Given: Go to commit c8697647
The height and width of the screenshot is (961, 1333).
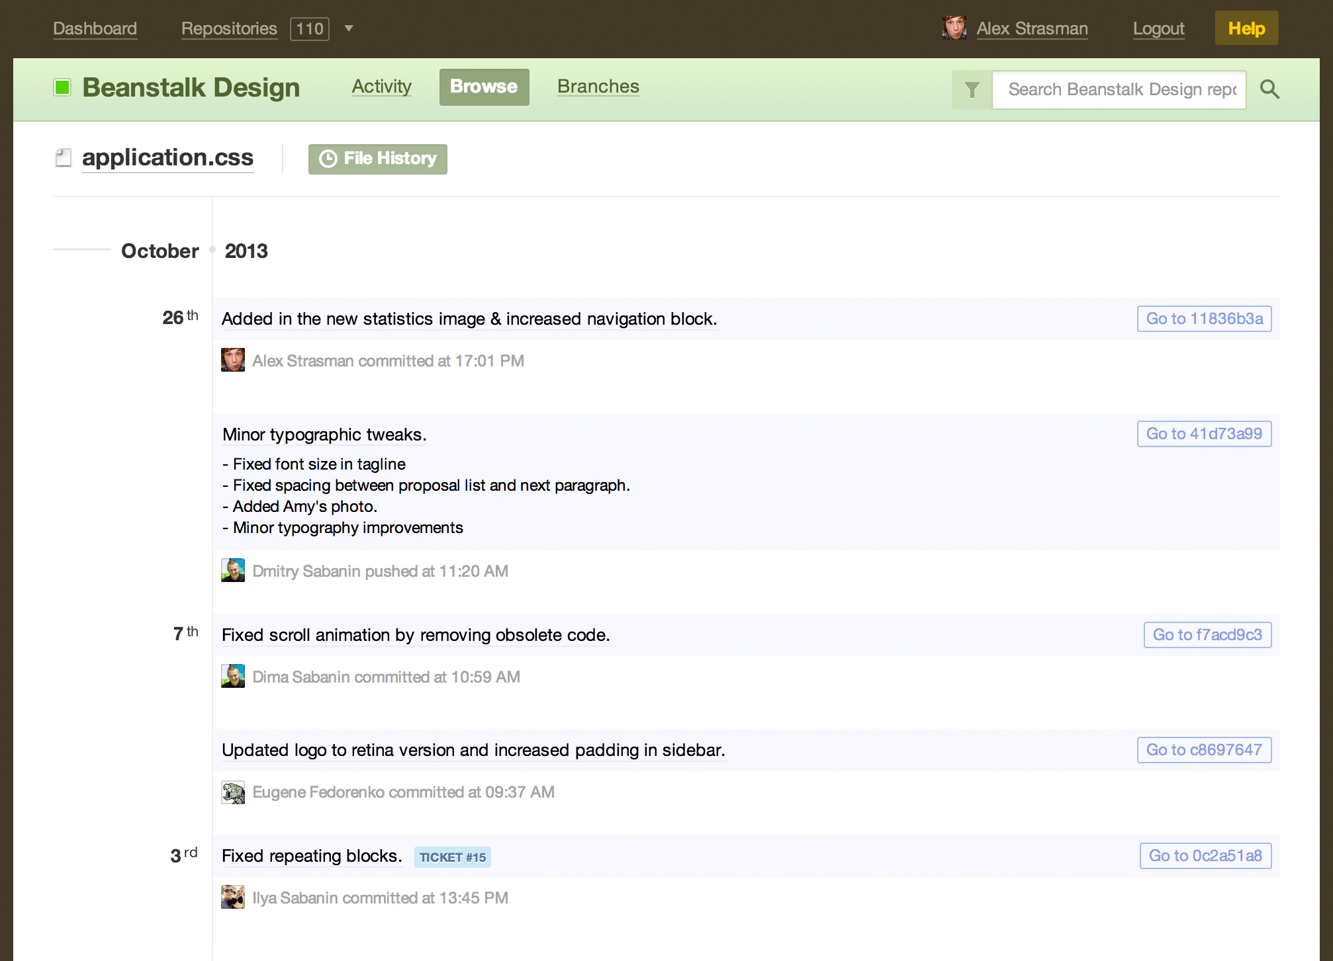Looking at the screenshot, I should 1205,750.
